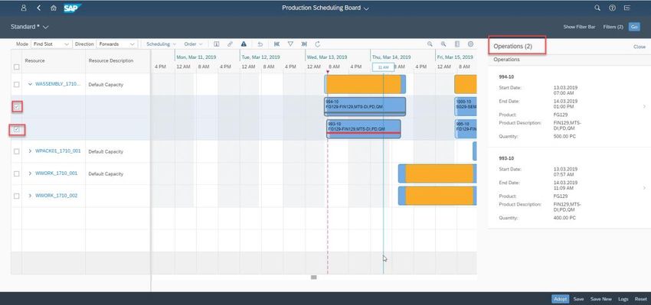Select orange bar in WWORK_1710_002 row

click(440, 196)
